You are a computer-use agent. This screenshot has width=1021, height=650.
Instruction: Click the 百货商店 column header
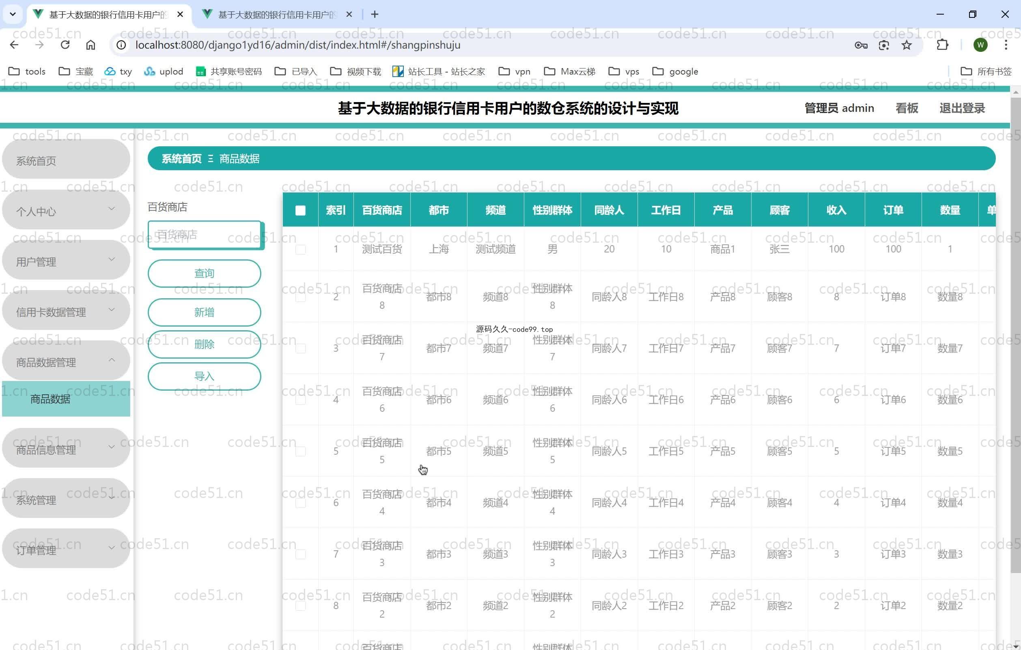382,210
